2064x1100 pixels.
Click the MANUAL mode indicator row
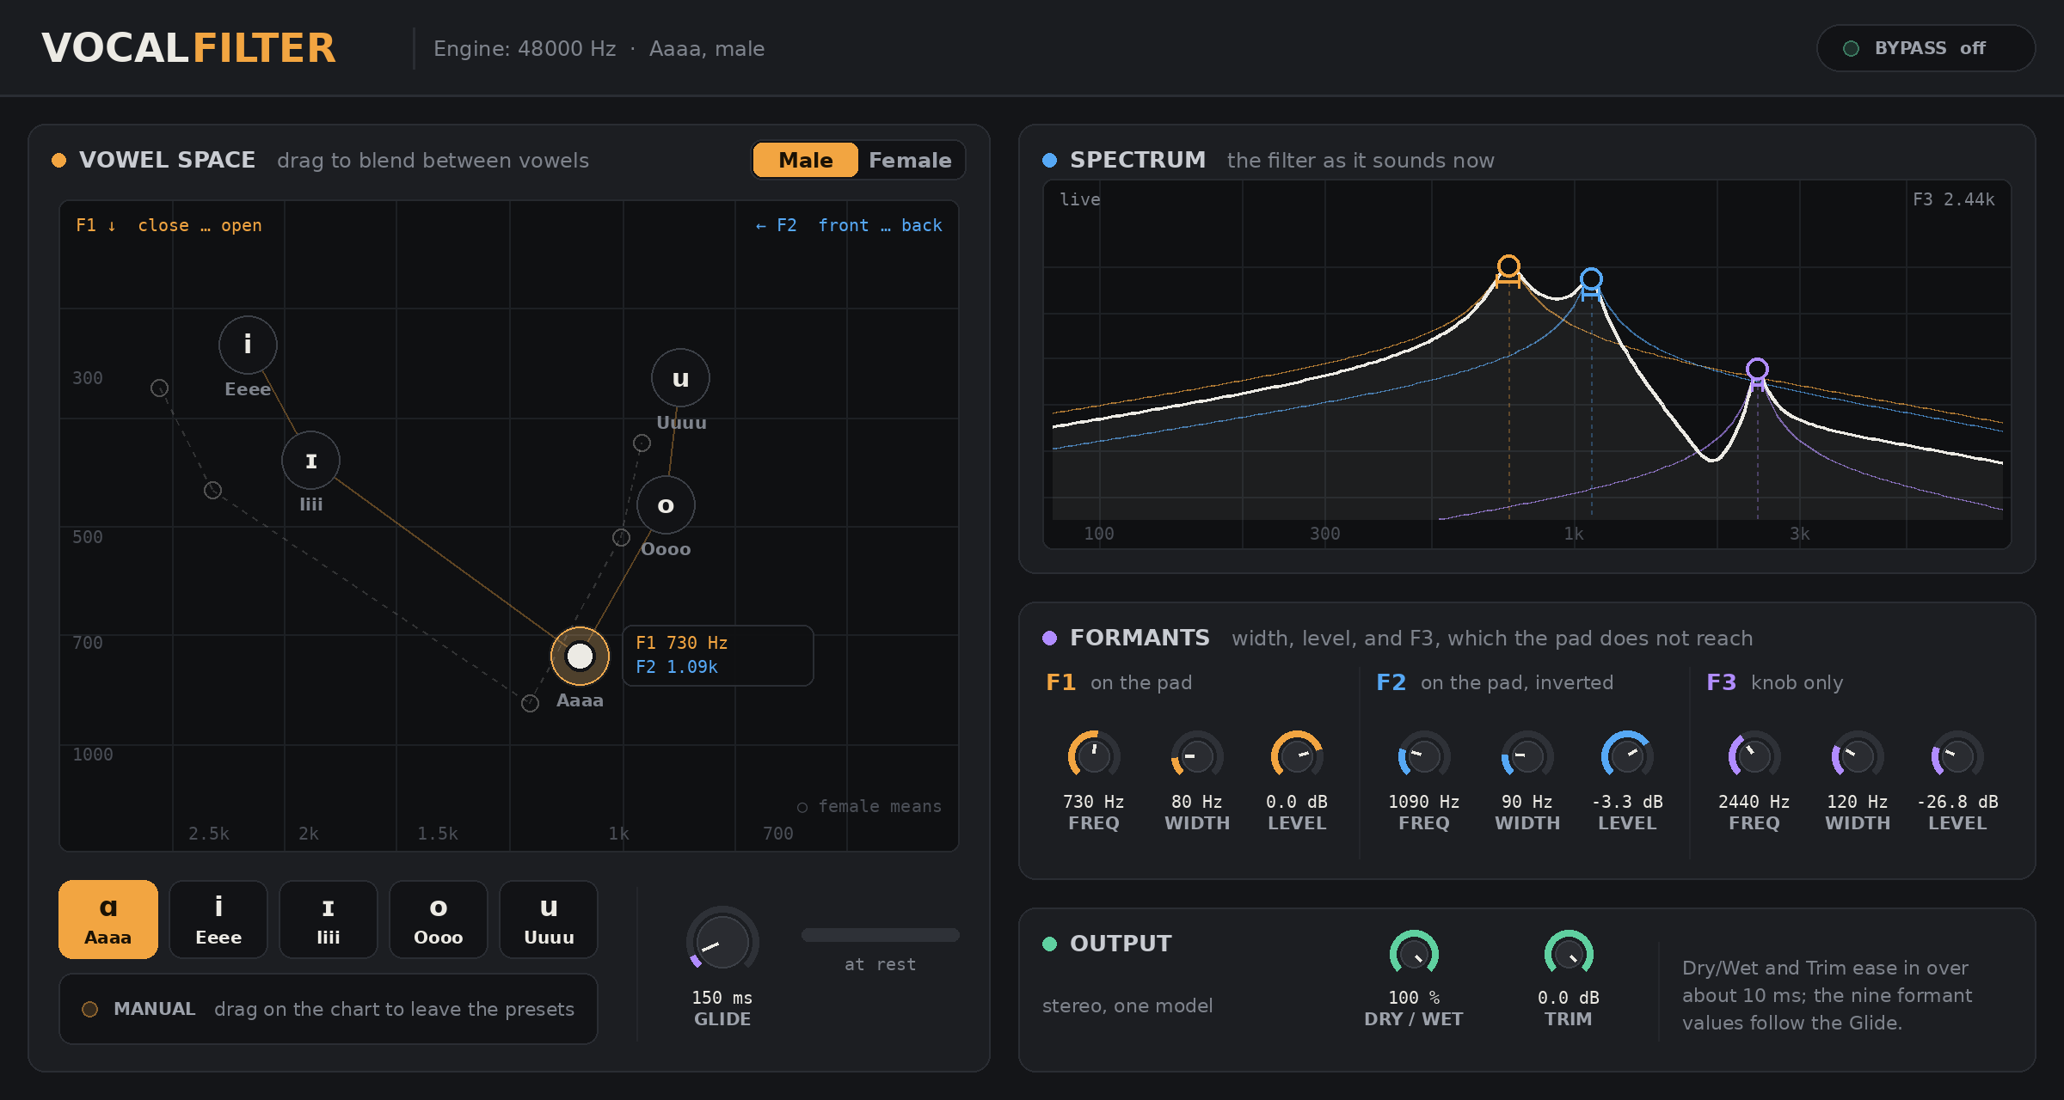point(329,1009)
